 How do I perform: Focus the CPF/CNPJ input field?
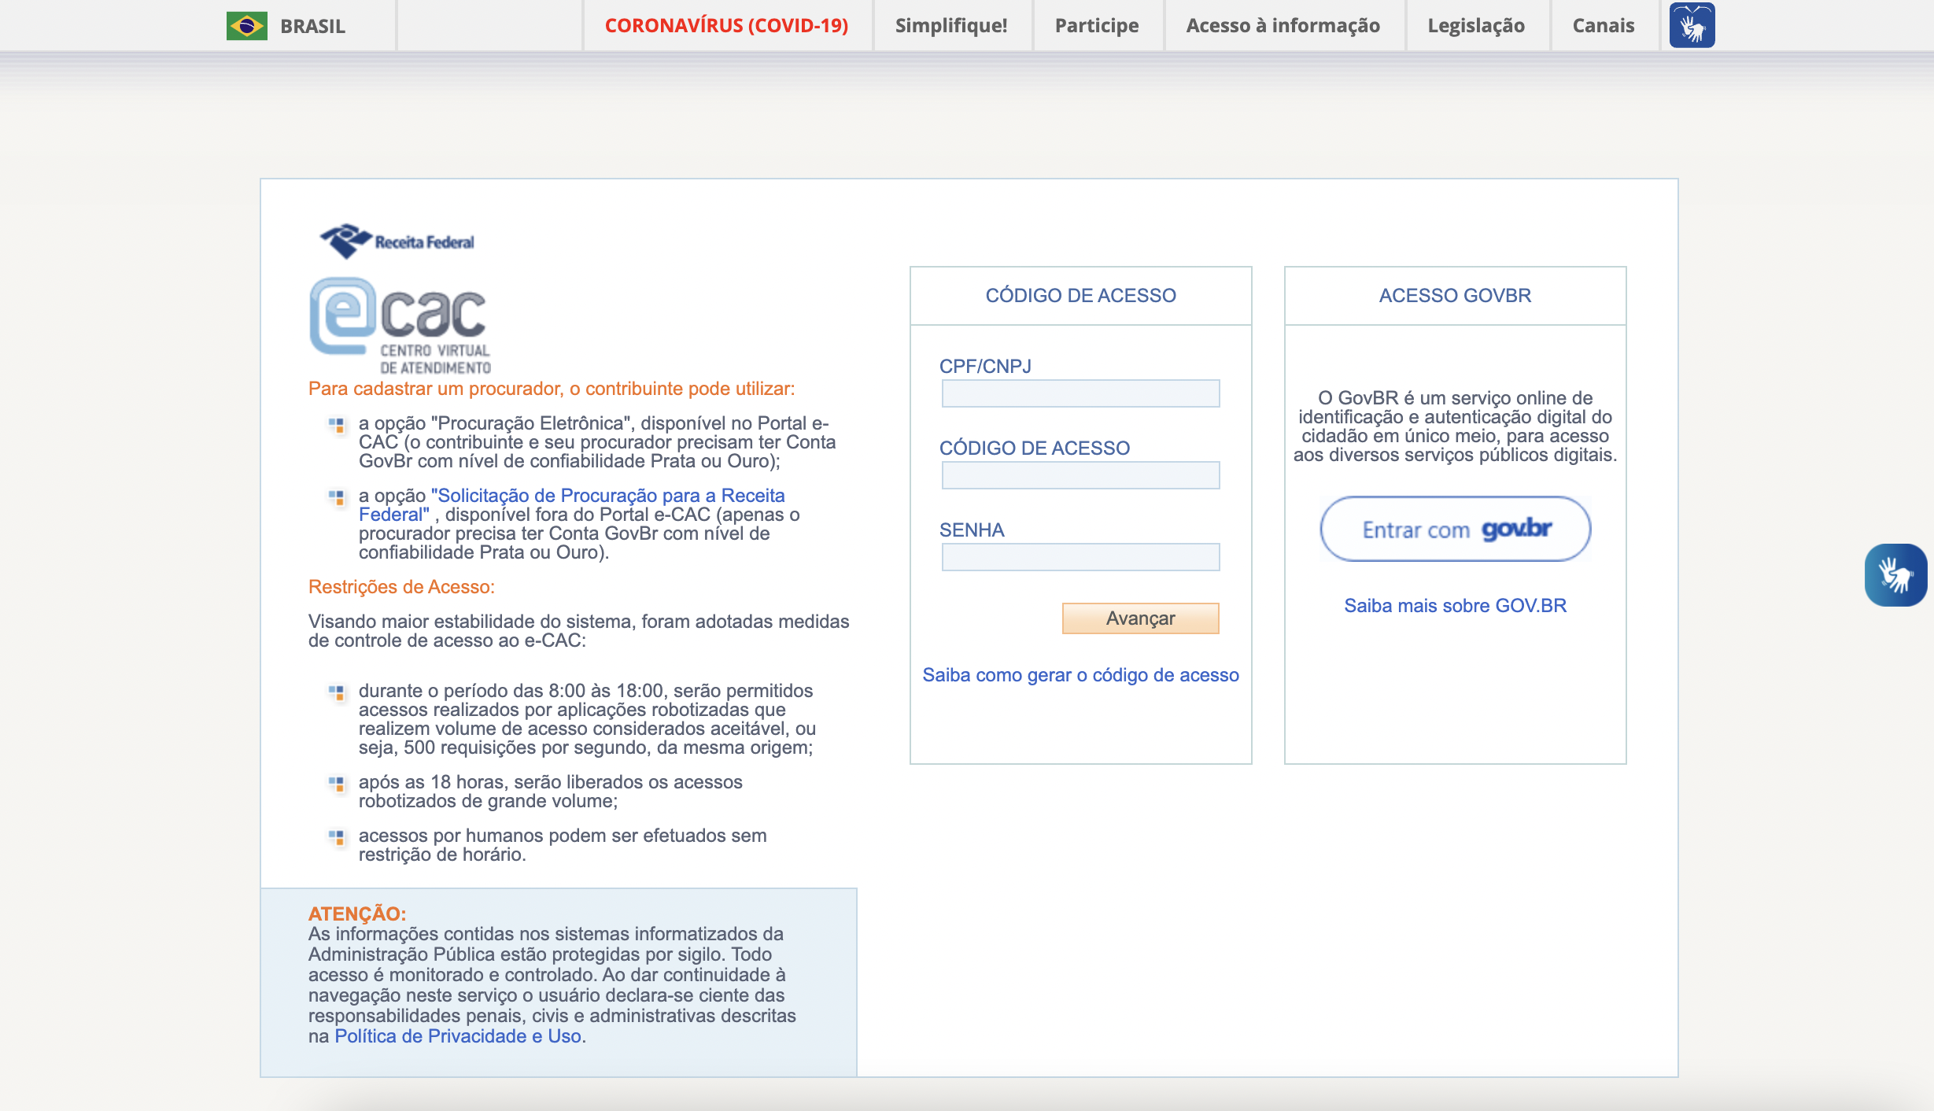pyautogui.click(x=1080, y=393)
